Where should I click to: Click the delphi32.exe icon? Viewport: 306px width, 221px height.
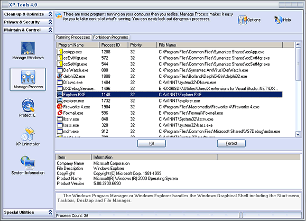(60, 76)
